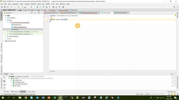Click the Windows Start button
The image size is (179, 100).
coord(3,97)
